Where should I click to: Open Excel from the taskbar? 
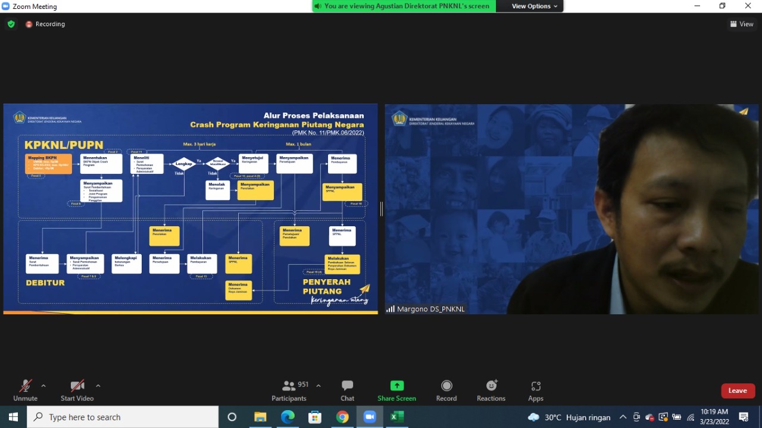pos(397,417)
